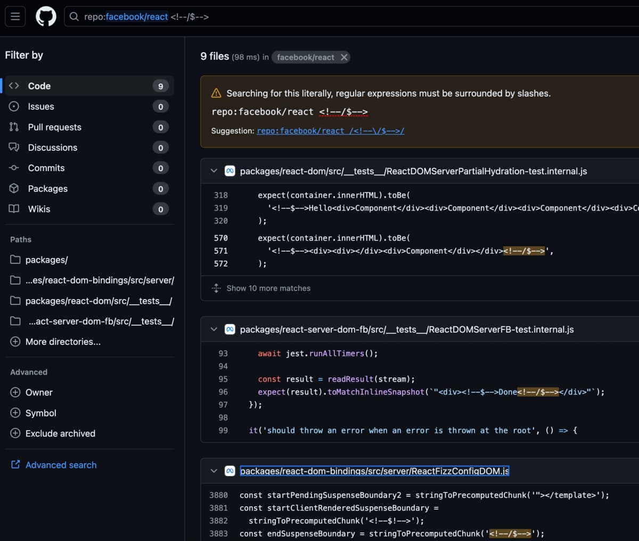Viewport: 639px width, 541px height.
Task: Click Meta icon beside ReactDOMServerPartialHydration-test file
Action: (x=230, y=171)
